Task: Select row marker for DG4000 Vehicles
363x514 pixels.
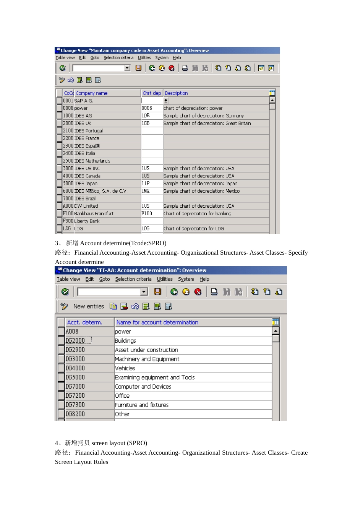Action: [61, 368]
